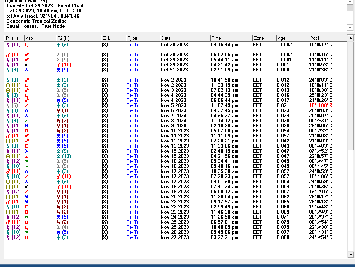Click the chart details panel scrollbar thumb
355x267 pixels.
click(x=350, y=7)
